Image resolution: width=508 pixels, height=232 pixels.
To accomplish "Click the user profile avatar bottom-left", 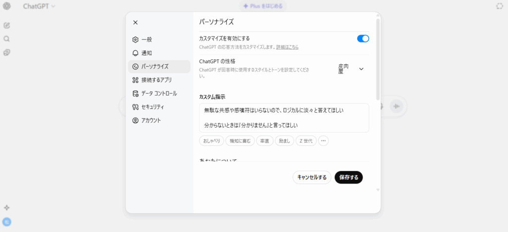I will click(7, 222).
